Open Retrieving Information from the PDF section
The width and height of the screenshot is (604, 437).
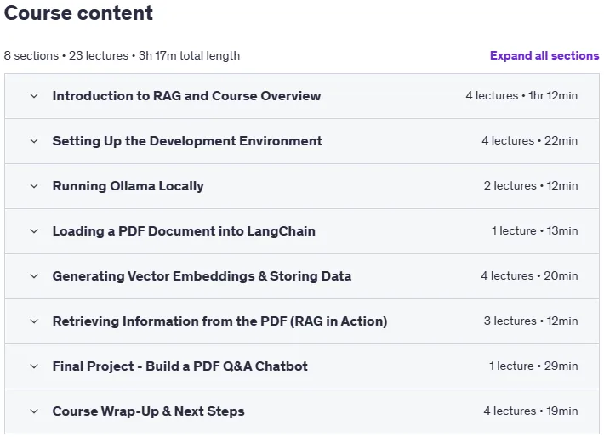pyautogui.click(x=220, y=321)
